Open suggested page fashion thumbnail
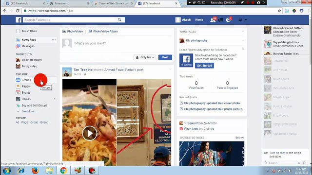Image resolution: width=312 pixels, height=175 pixels. tap(212, 154)
